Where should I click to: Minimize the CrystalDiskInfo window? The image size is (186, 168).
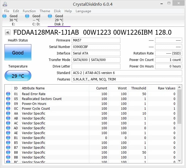click(x=161, y=4)
